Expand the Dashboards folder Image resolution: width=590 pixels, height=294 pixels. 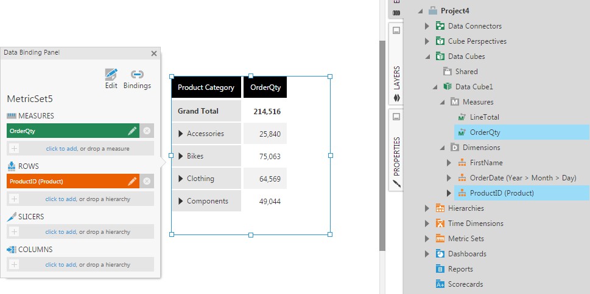pos(427,254)
